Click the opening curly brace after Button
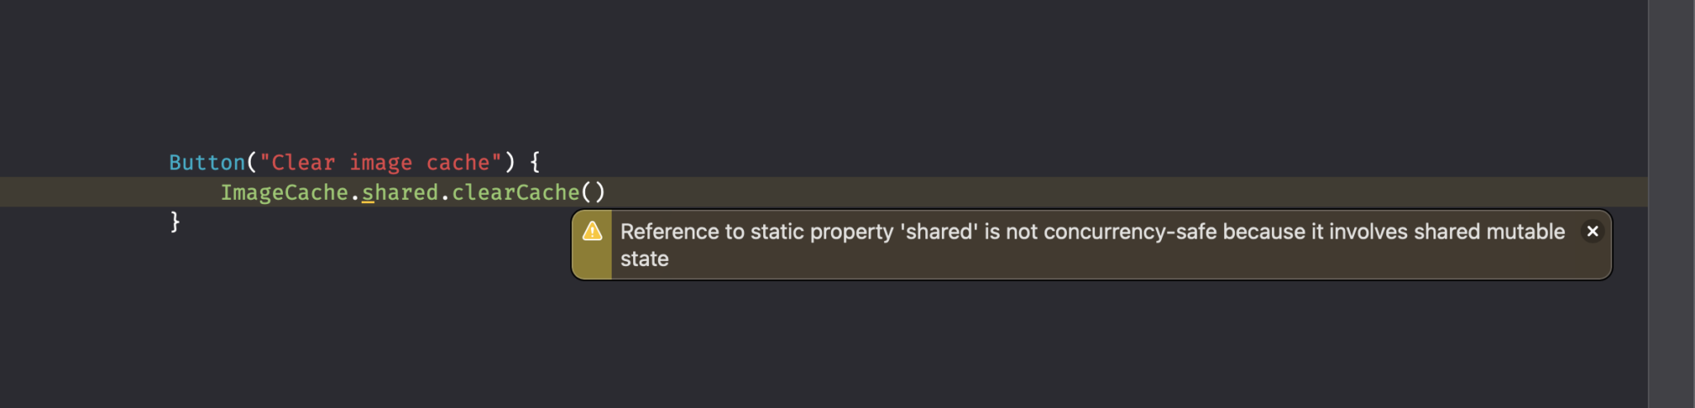The width and height of the screenshot is (1695, 408). [535, 163]
